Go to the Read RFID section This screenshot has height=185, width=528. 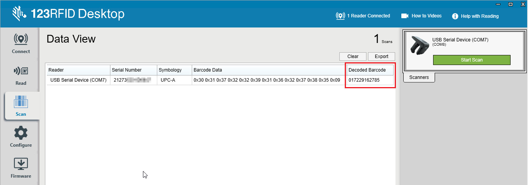[x=21, y=75]
